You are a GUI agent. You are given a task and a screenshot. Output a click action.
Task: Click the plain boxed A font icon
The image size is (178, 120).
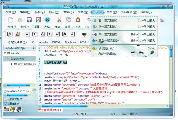[42, 34]
